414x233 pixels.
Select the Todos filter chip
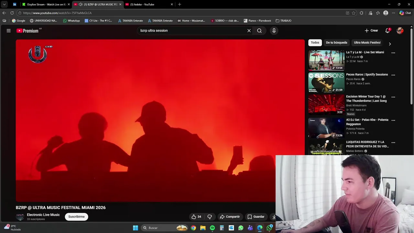coord(315,42)
